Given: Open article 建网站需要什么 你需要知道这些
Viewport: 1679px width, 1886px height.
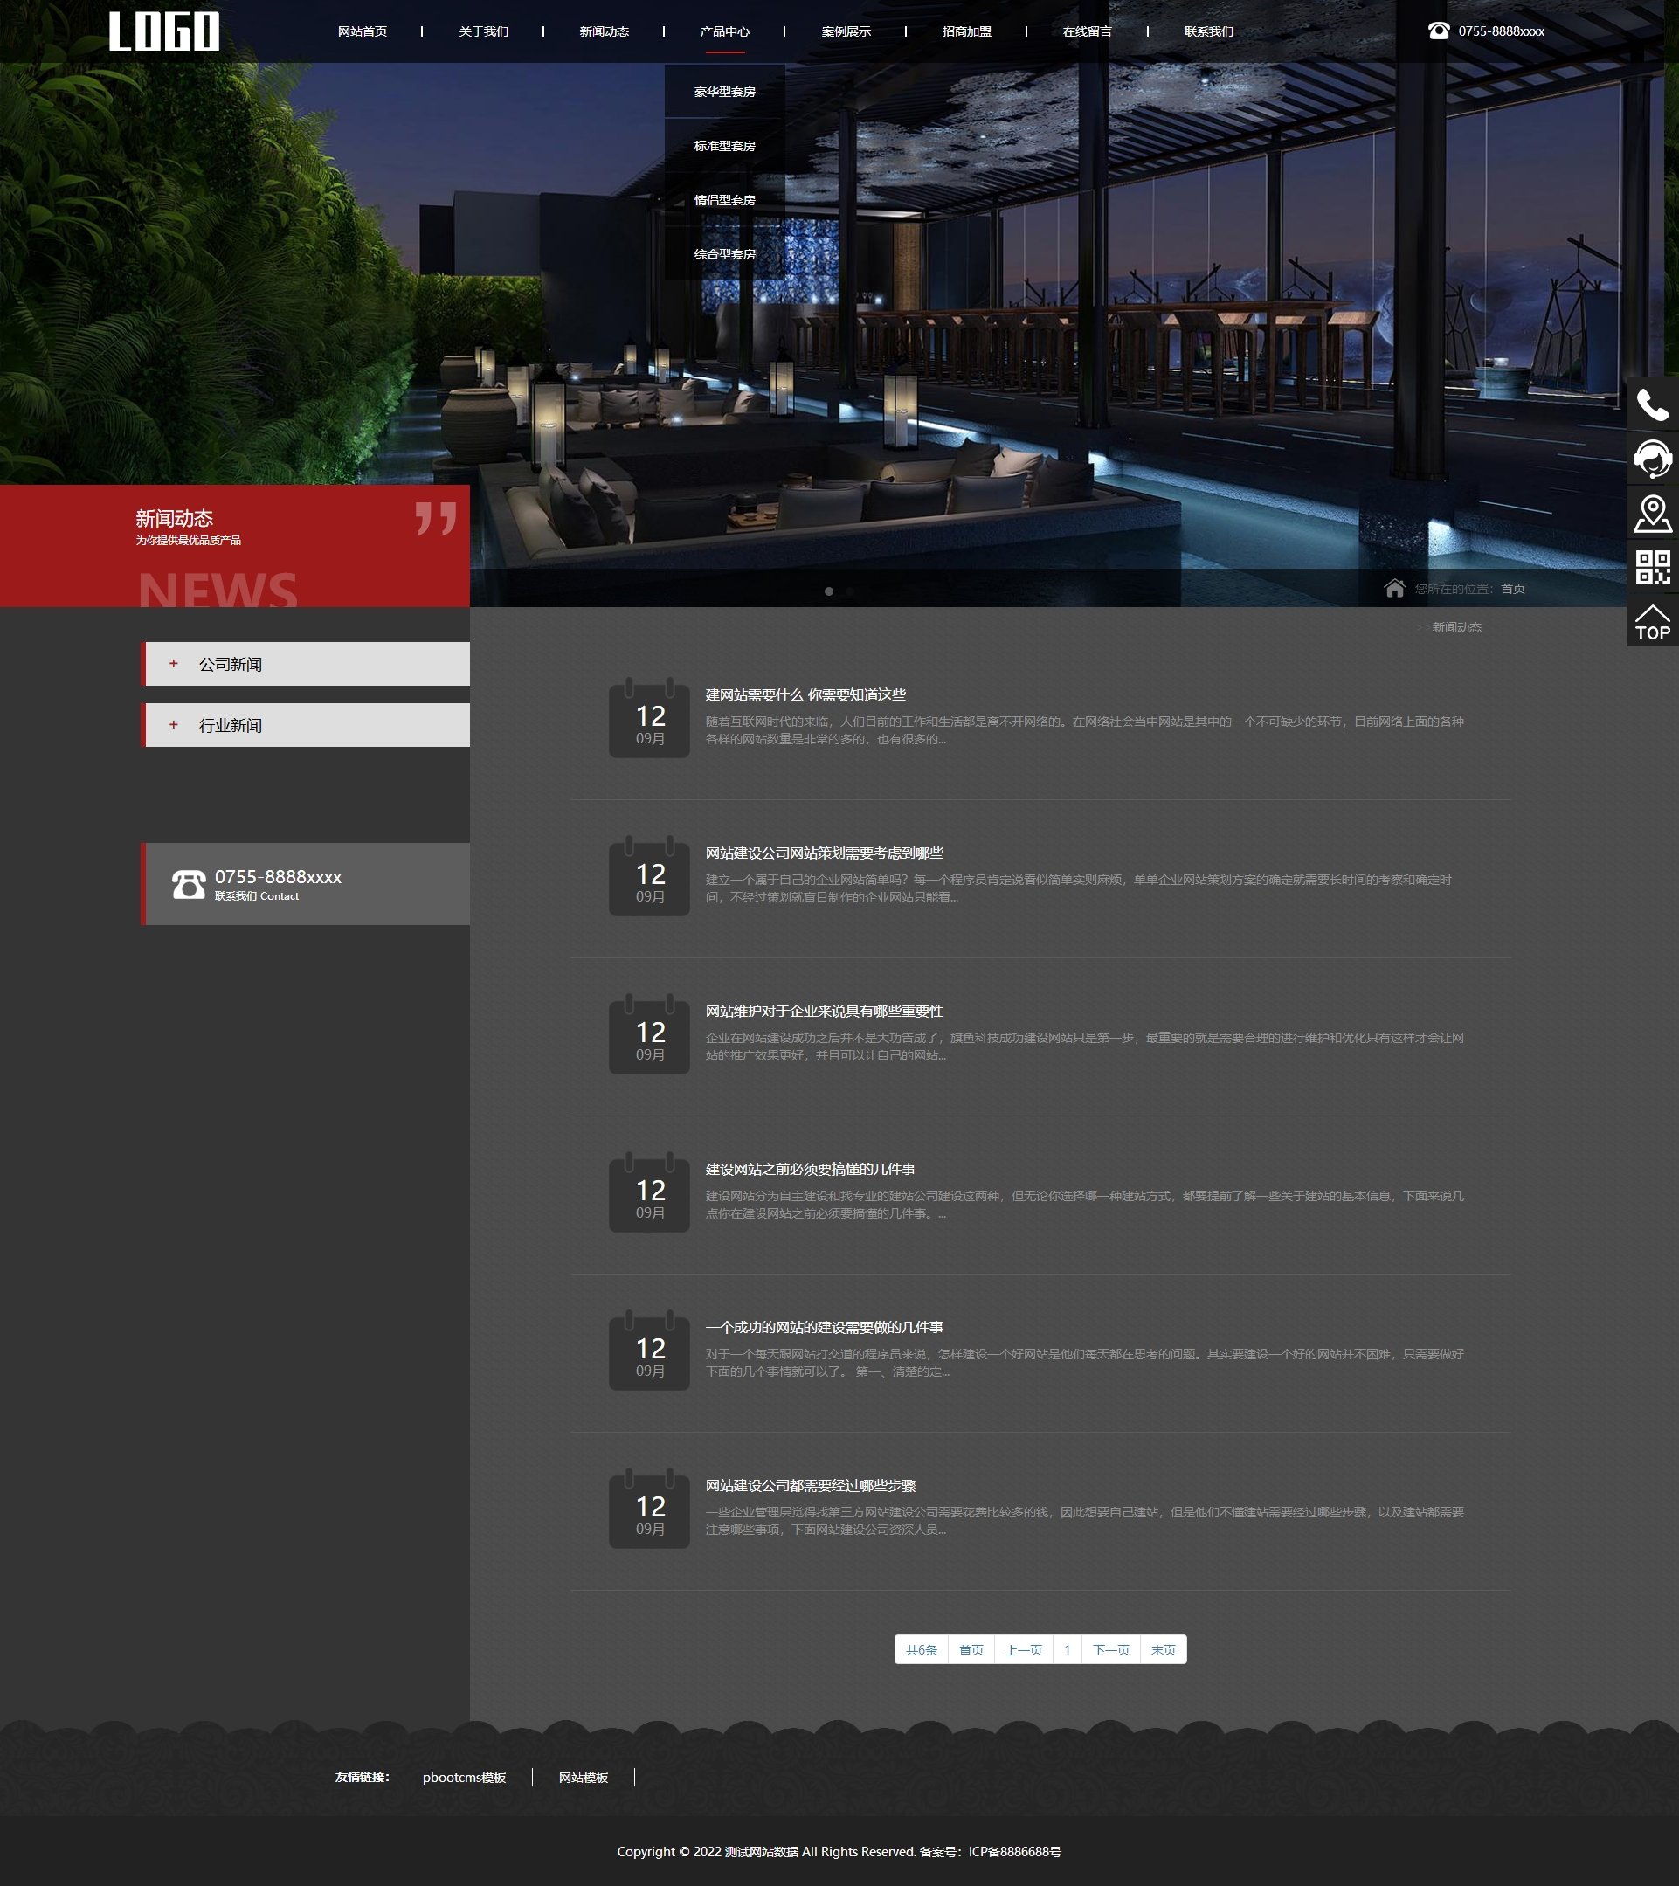Looking at the screenshot, I should [x=805, y=694].
